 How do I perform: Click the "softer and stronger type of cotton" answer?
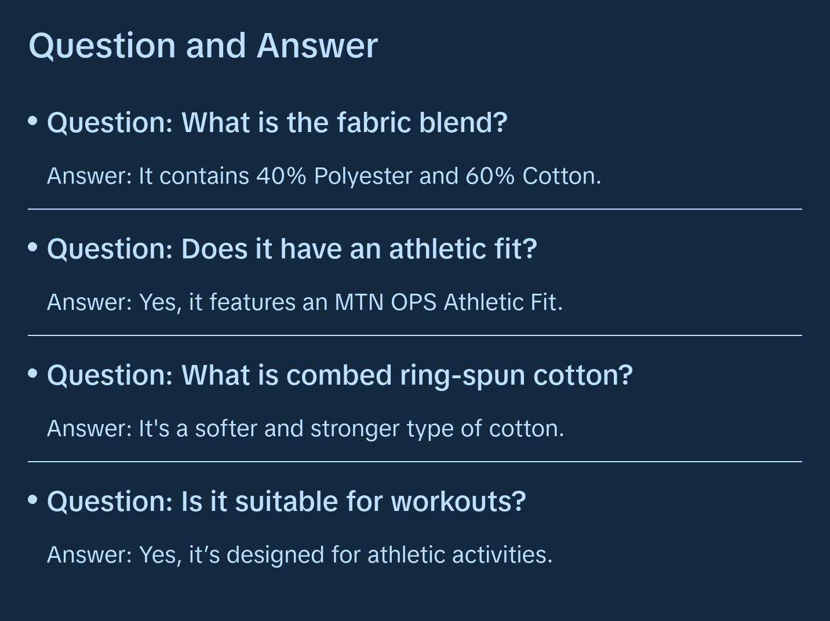point(305,429)
